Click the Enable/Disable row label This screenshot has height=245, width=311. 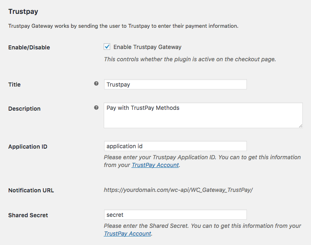tap(29, 47)
